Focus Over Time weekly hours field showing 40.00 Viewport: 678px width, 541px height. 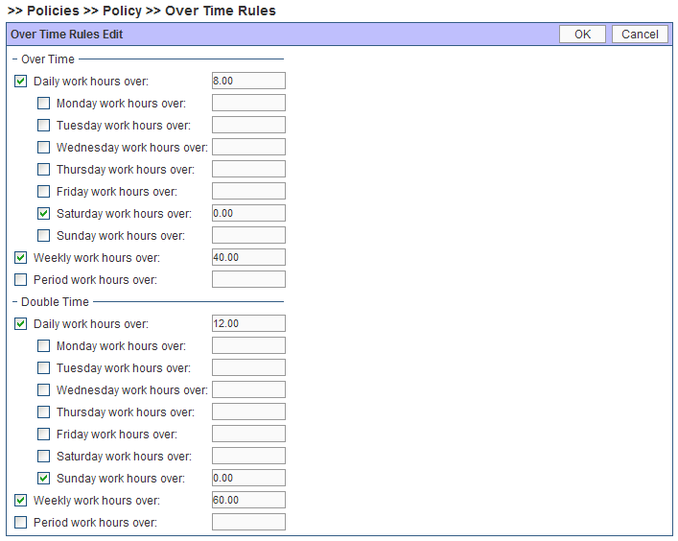(x=248, y=258)
